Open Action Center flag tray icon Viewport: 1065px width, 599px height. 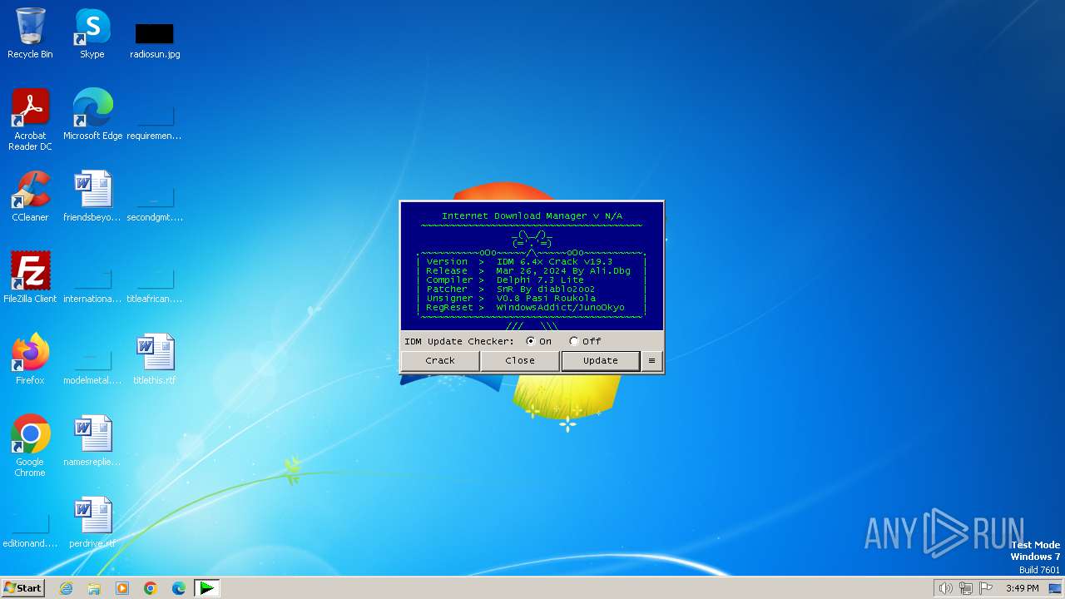click(986, 588)
